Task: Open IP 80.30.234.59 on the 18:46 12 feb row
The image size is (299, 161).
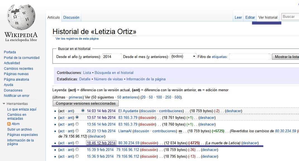Action: 129,143
